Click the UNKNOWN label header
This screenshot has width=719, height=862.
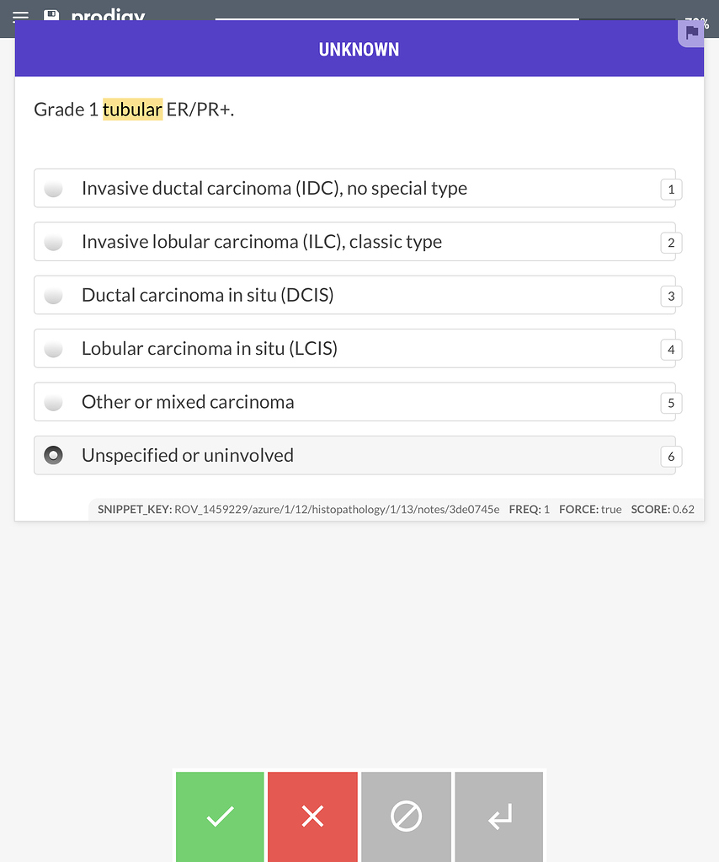click(359, 48)
